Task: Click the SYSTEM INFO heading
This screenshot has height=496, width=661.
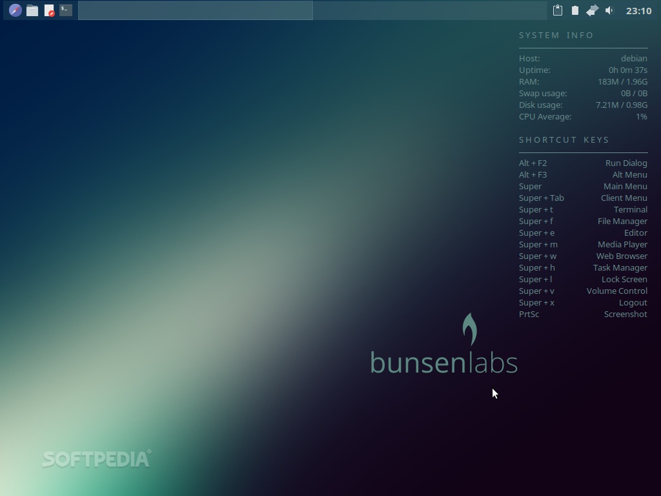Action: point(556,36)
